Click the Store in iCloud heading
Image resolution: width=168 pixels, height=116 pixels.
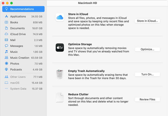pos(78,14)
